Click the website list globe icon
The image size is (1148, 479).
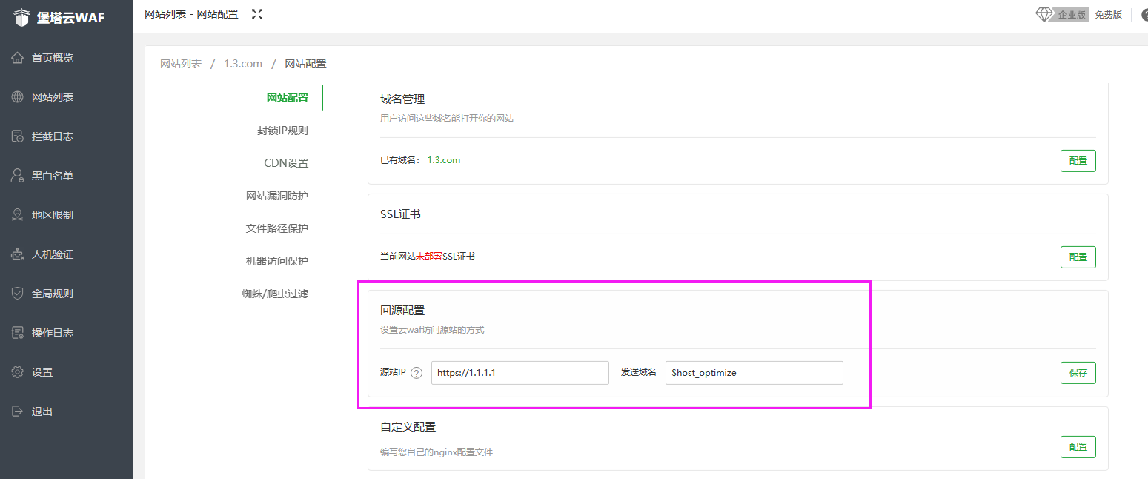tap(18, 97)
